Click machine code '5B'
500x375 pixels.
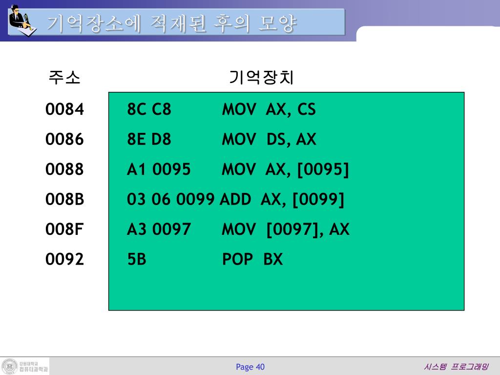tap(137, 259)
